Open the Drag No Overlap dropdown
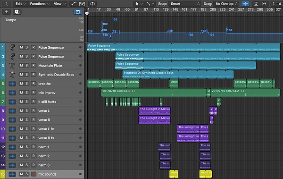 click(226, 4)
